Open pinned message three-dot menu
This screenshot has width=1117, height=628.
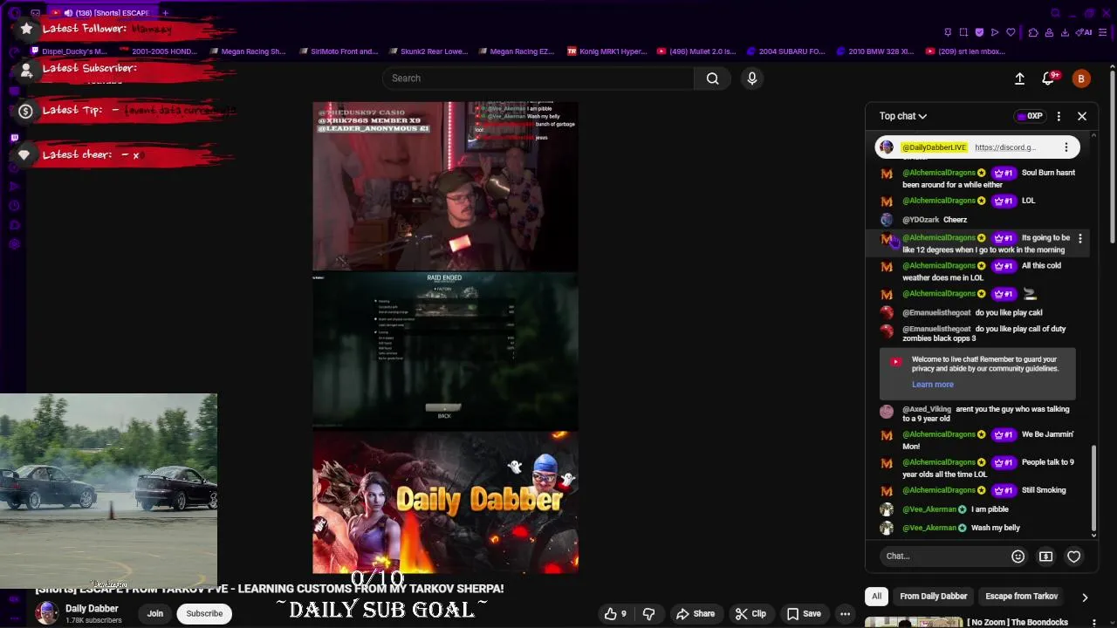1066,147
